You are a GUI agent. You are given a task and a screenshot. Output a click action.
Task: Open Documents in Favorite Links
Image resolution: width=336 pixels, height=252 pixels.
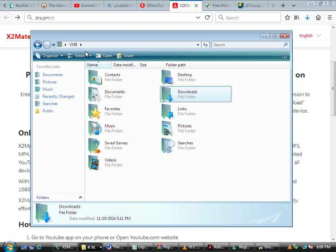[x=52, y=75]
